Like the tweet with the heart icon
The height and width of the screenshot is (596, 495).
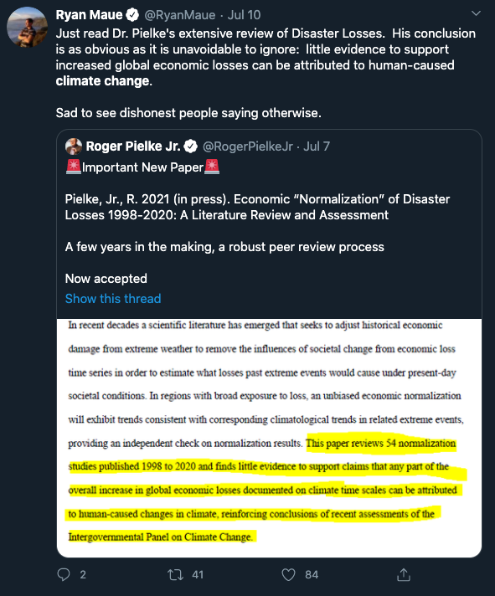(x=288, y=575)
